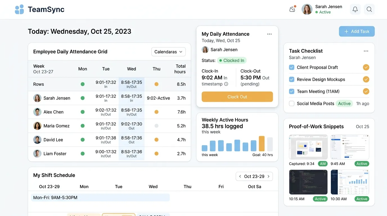Open the Calendaras dropdown
This screenshot has width=387, height=216.
tap(168, 52)
